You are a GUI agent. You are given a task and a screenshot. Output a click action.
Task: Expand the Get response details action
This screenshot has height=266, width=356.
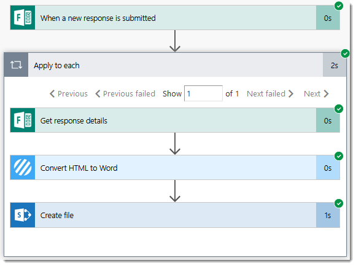(x=176, y=120)
